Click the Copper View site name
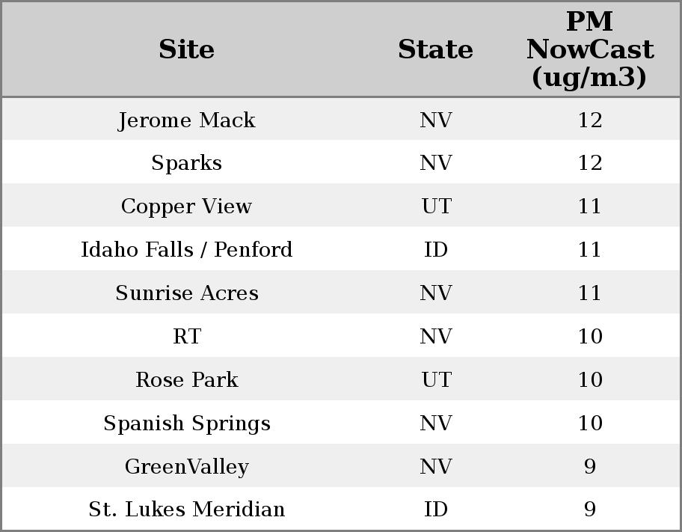 click(187, 207)
